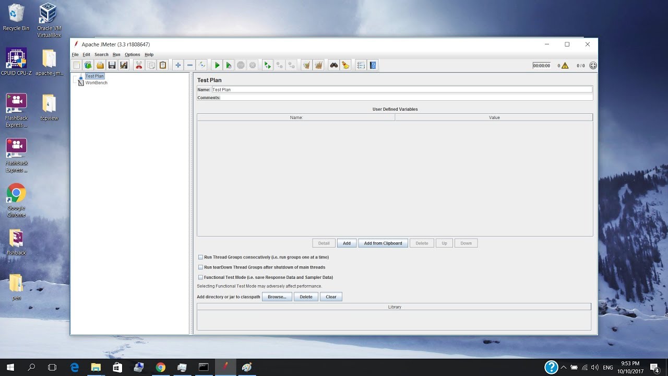This screenshot has height=376, width=668.
Task: Click the Remote Shutdown All icon
Action: tap(292, 65)
